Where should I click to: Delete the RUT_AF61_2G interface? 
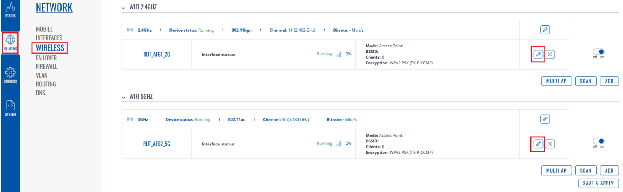[x=550, y=54]
